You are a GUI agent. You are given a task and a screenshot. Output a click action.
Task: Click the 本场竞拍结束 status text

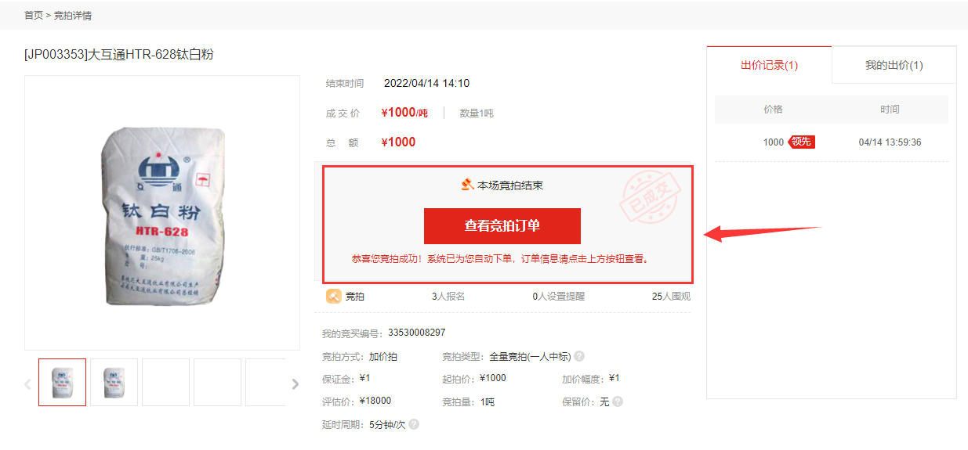[510, 185]
